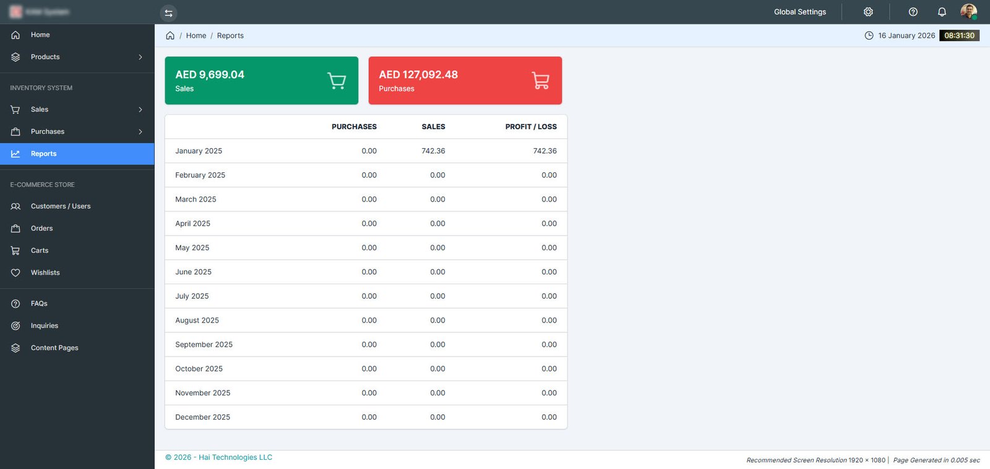
Task: Click the red Purchases cart icon
Action: coord(540,80)
